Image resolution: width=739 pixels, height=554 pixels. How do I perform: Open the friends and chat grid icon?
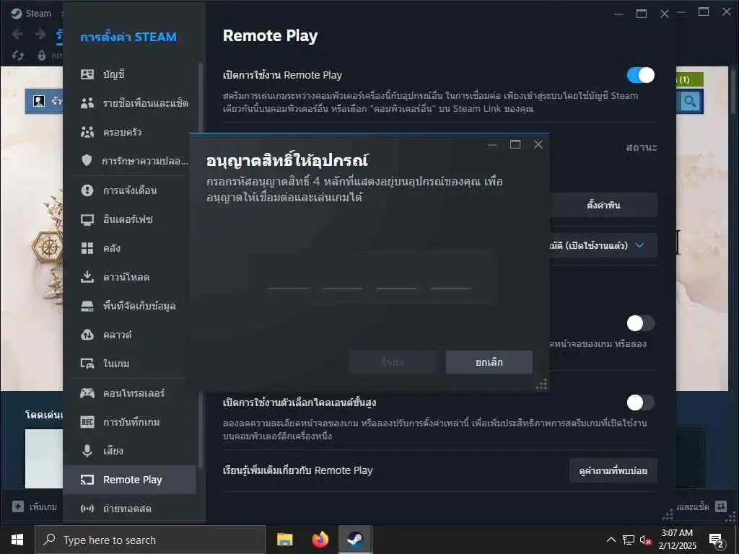(721, 506)
